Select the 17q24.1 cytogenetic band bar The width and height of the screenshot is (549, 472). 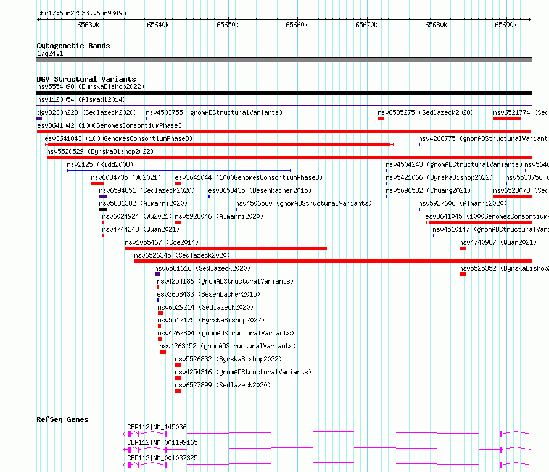point(284,60)
